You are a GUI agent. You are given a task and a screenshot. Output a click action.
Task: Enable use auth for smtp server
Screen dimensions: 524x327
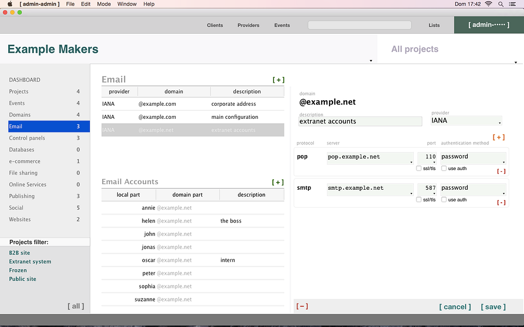tap(444, 199)
